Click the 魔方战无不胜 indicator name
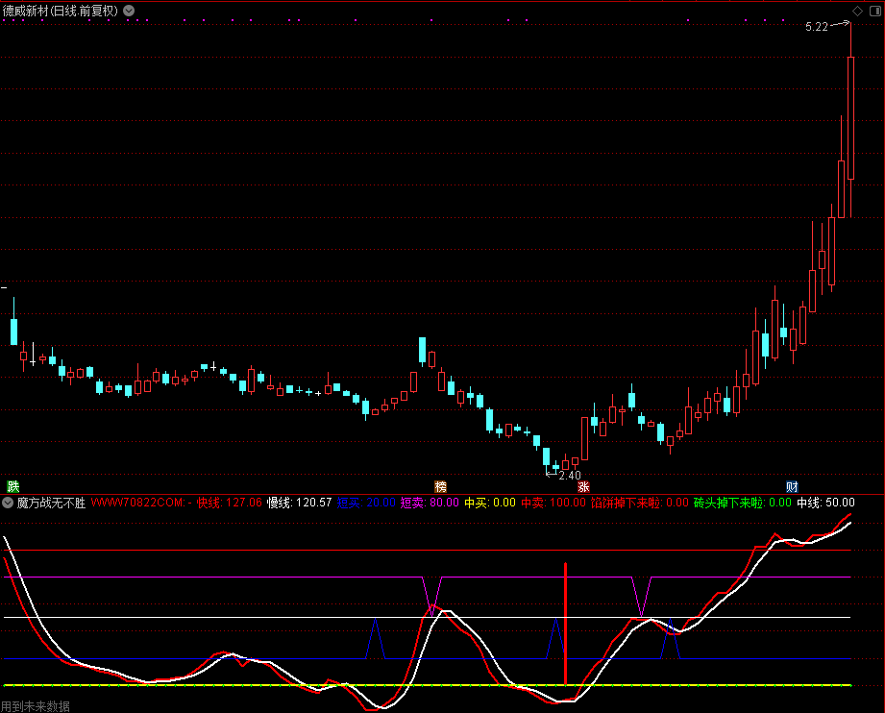The image size is (885, 713). (51, 503)
